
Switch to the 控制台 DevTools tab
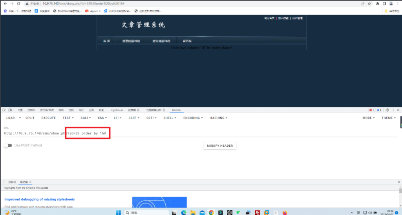(31, 110)
